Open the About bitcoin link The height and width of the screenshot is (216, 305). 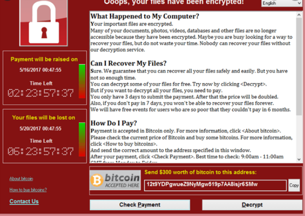pos(21,179)
